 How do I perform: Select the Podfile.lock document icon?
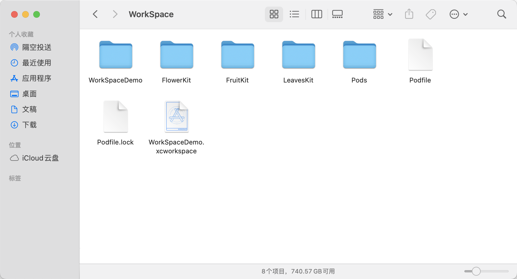[x=116, y=117]
